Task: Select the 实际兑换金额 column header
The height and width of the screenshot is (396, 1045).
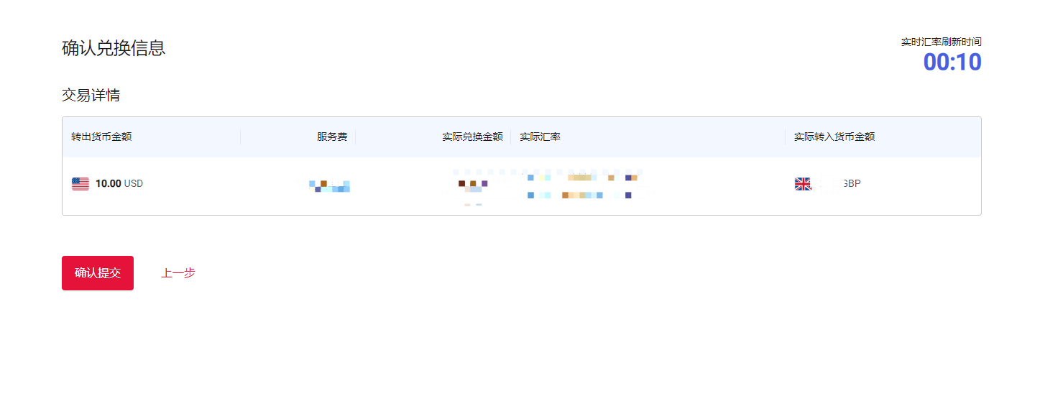Action: click(x=472, y=137)
